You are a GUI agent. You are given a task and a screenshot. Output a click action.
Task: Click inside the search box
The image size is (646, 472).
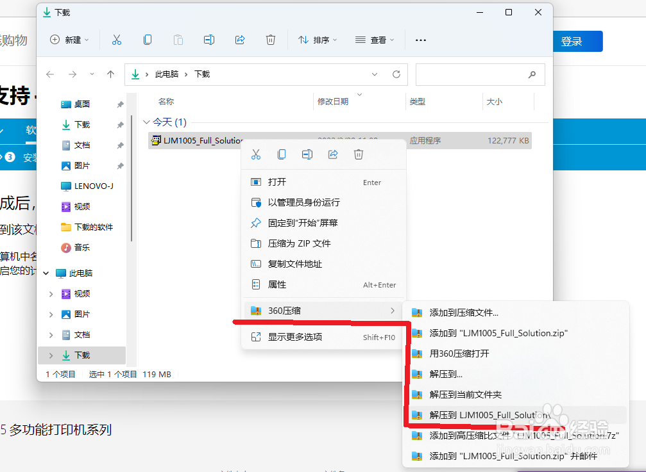(475, 74)
